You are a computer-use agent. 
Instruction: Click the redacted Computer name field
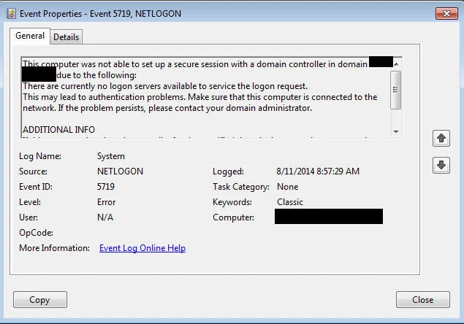point(329,217)
